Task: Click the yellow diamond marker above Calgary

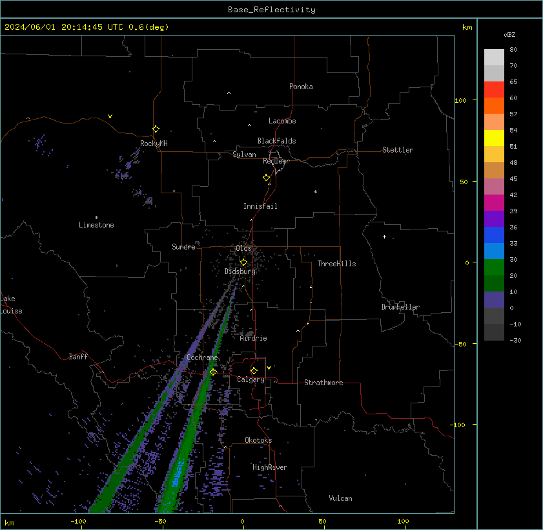Action: (x=254, y=371)
